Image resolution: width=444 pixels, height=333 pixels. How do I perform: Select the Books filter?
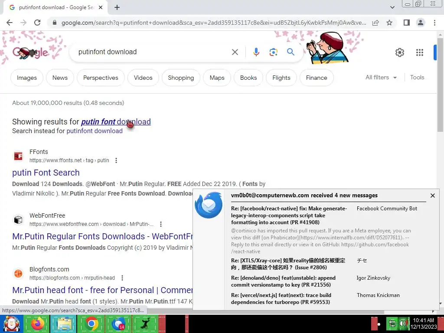point(248,78)
